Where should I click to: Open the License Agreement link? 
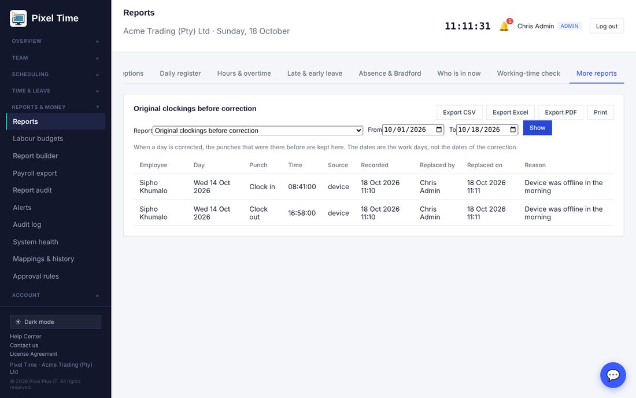tap(34, 354)
